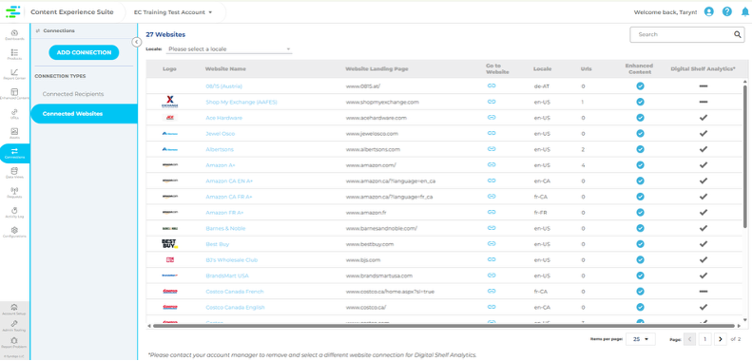Open the items per page dropdown
The width and height of the screenshot is (753, 361).
pyautogui.click(x=641, y=339)
